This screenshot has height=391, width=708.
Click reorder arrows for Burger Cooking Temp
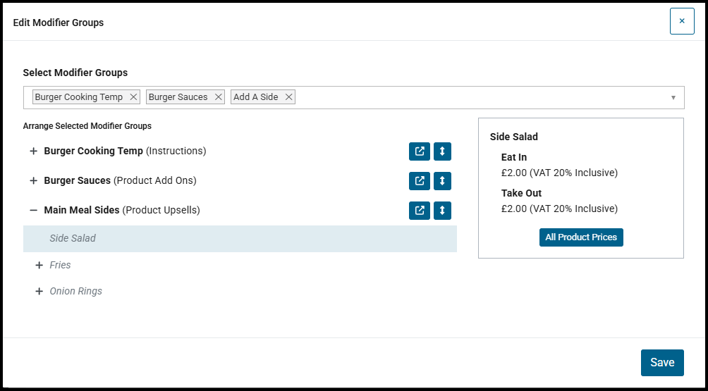(x=443, y=151)
